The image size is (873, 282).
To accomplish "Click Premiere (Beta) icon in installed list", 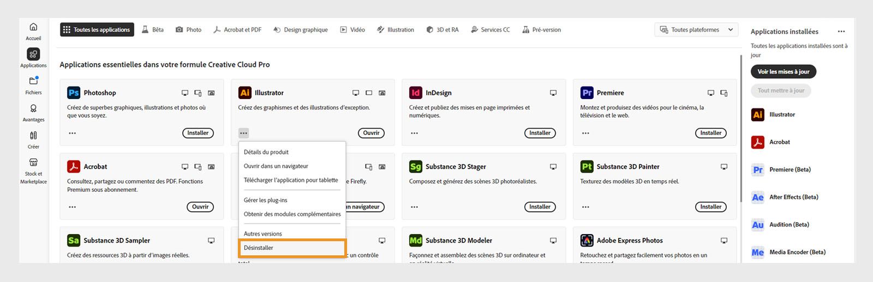I will click(x=758, y=169).
